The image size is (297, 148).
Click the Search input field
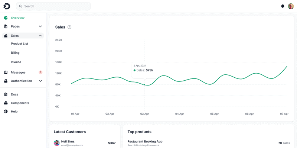[x=56, y=6]
